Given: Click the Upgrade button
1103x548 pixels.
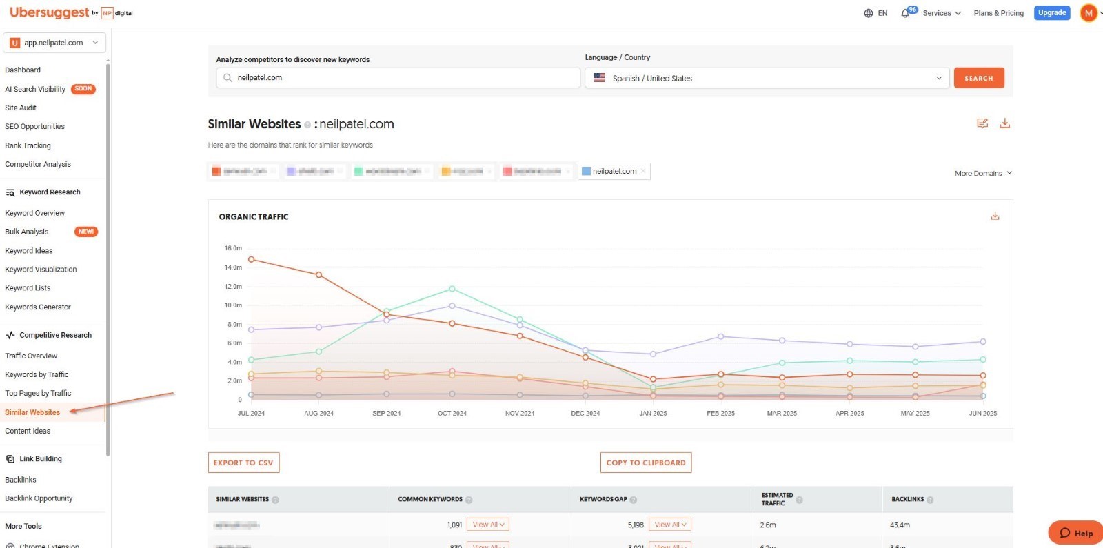Looking at the screenshot, I should pos(1052,13).
